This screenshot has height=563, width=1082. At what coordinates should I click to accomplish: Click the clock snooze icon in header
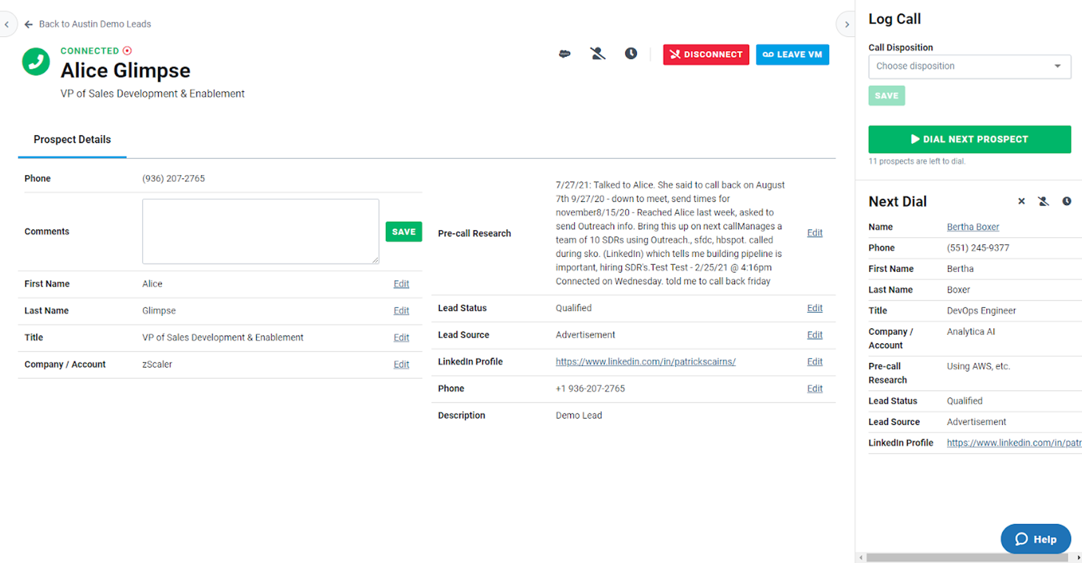click(631, 54)
